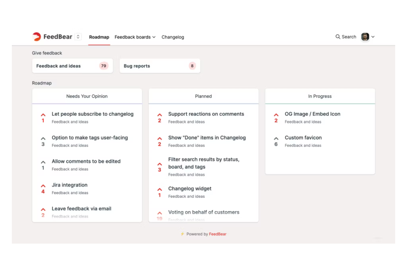Open the user avatar profile

[365, 37]
